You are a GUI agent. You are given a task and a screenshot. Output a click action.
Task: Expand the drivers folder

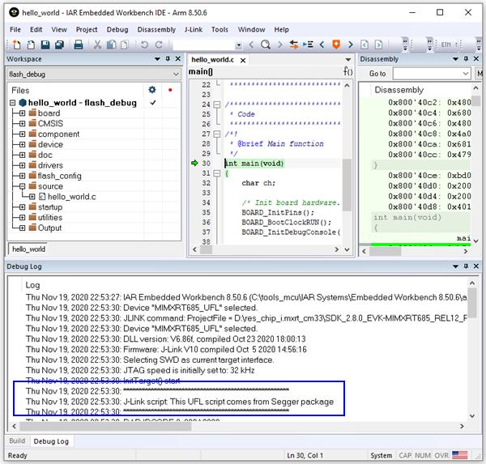point(22,165)
